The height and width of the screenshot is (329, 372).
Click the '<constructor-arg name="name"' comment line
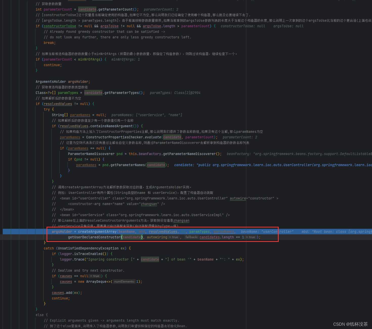pyautogui.click(x=108, y=204)
